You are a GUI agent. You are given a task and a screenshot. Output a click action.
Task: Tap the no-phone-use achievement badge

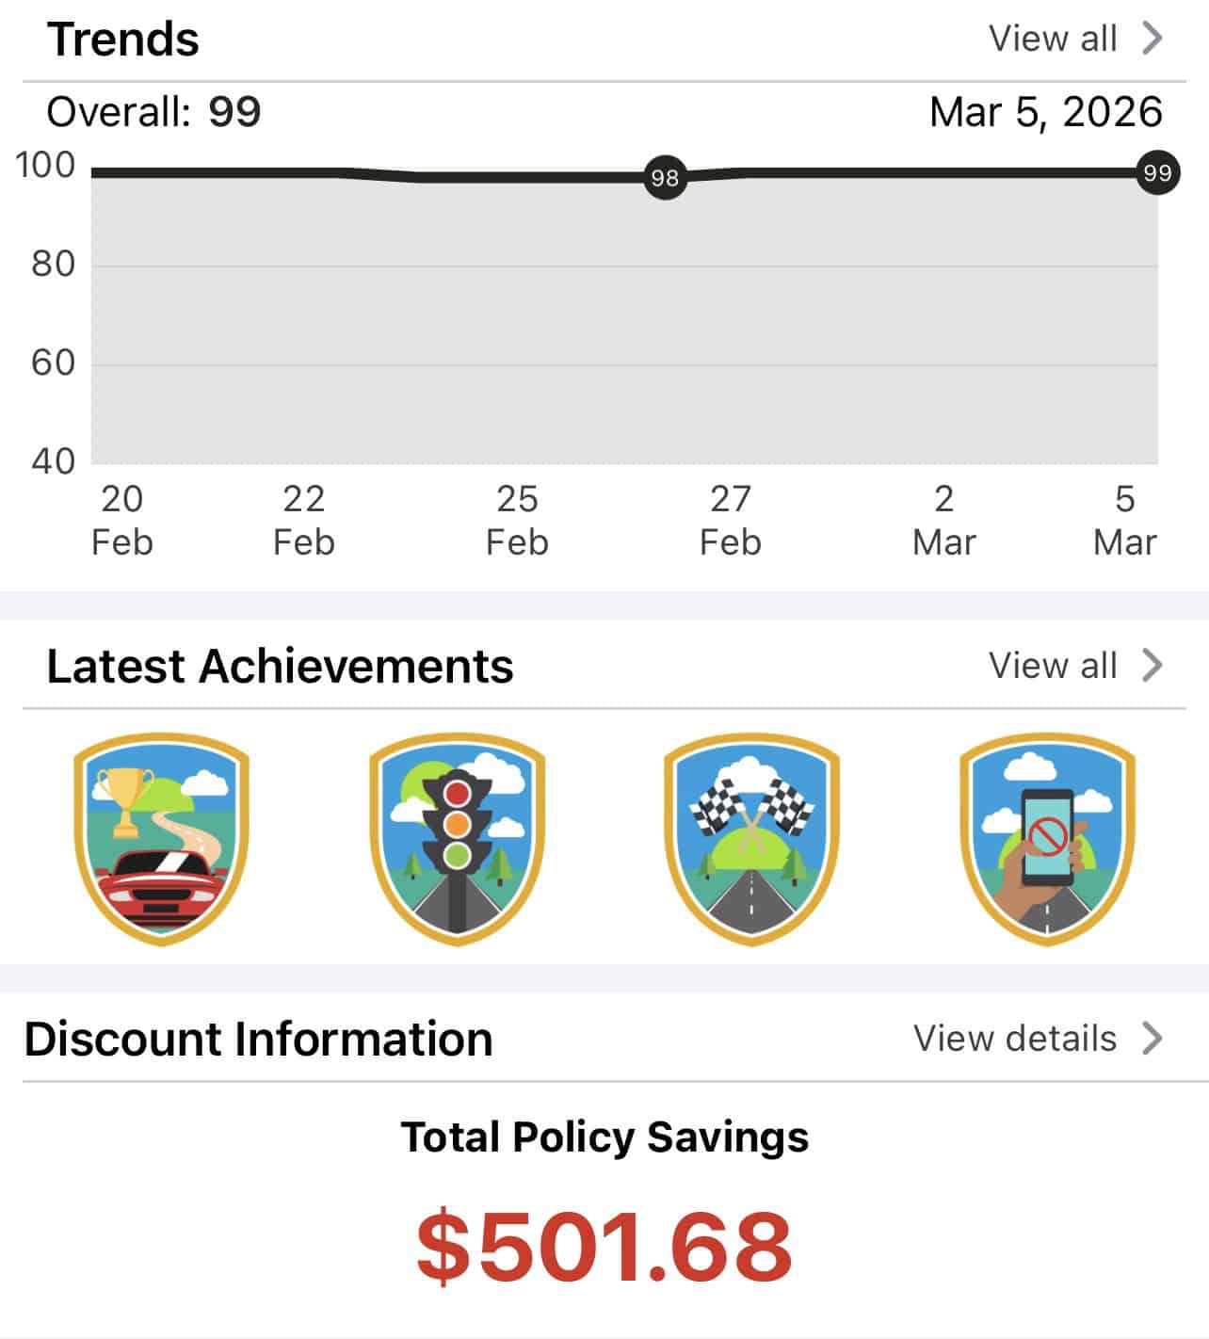1047,839
